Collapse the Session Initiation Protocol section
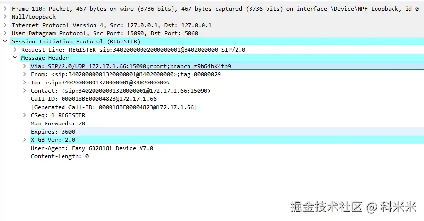Image resolution: width=424 pixels, height=221 pixels. coord(5,41)
